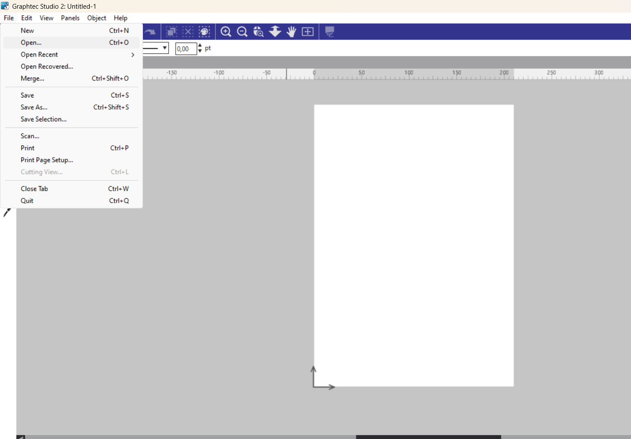
Task: Click the origin axis marker on the page
Action: tap(323, 378)
